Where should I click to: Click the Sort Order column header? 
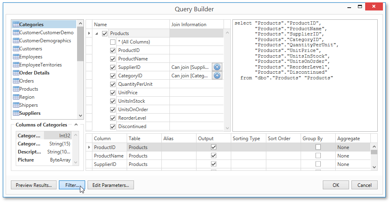pyautogui.click(x=283, y=139)
